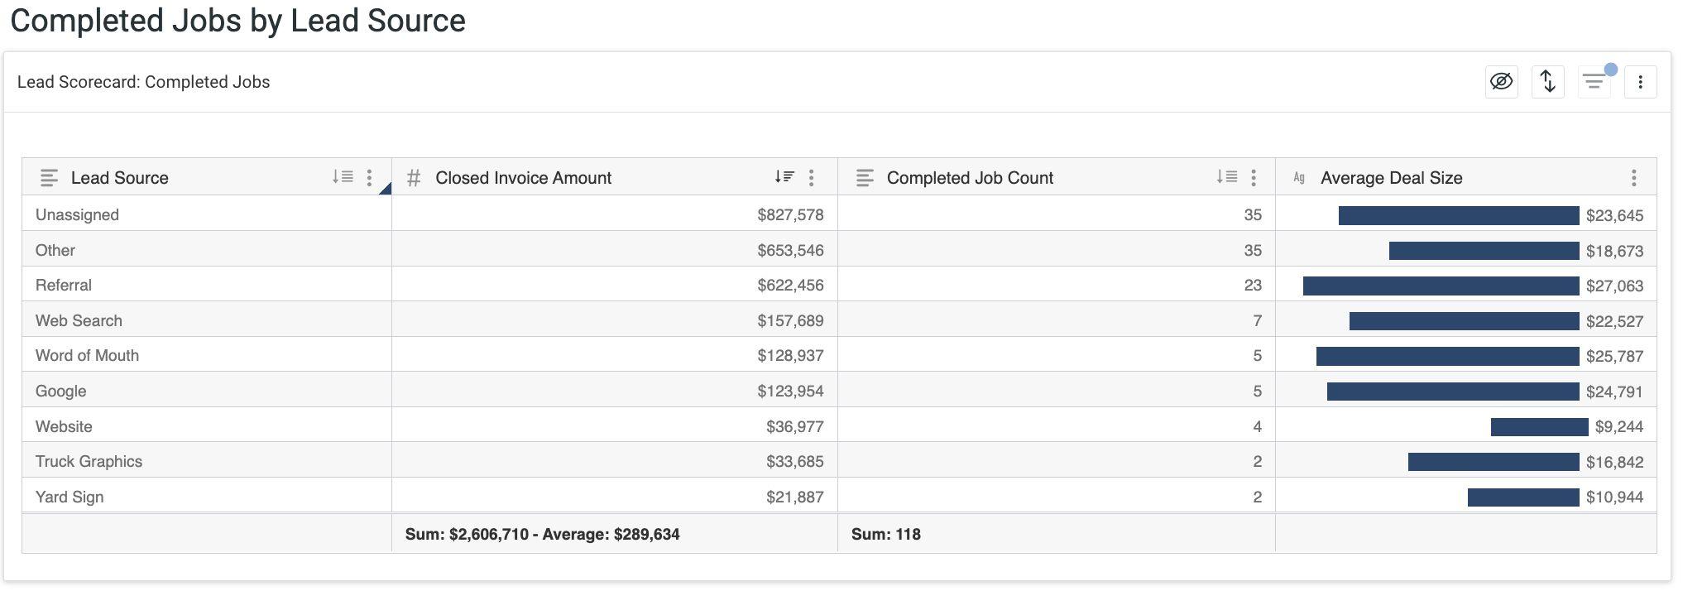Click the number sign icon beside Closed Invoice Amount
This screenshot has height=591, width=1683.
pyautogui.click(x=414, y=178)
